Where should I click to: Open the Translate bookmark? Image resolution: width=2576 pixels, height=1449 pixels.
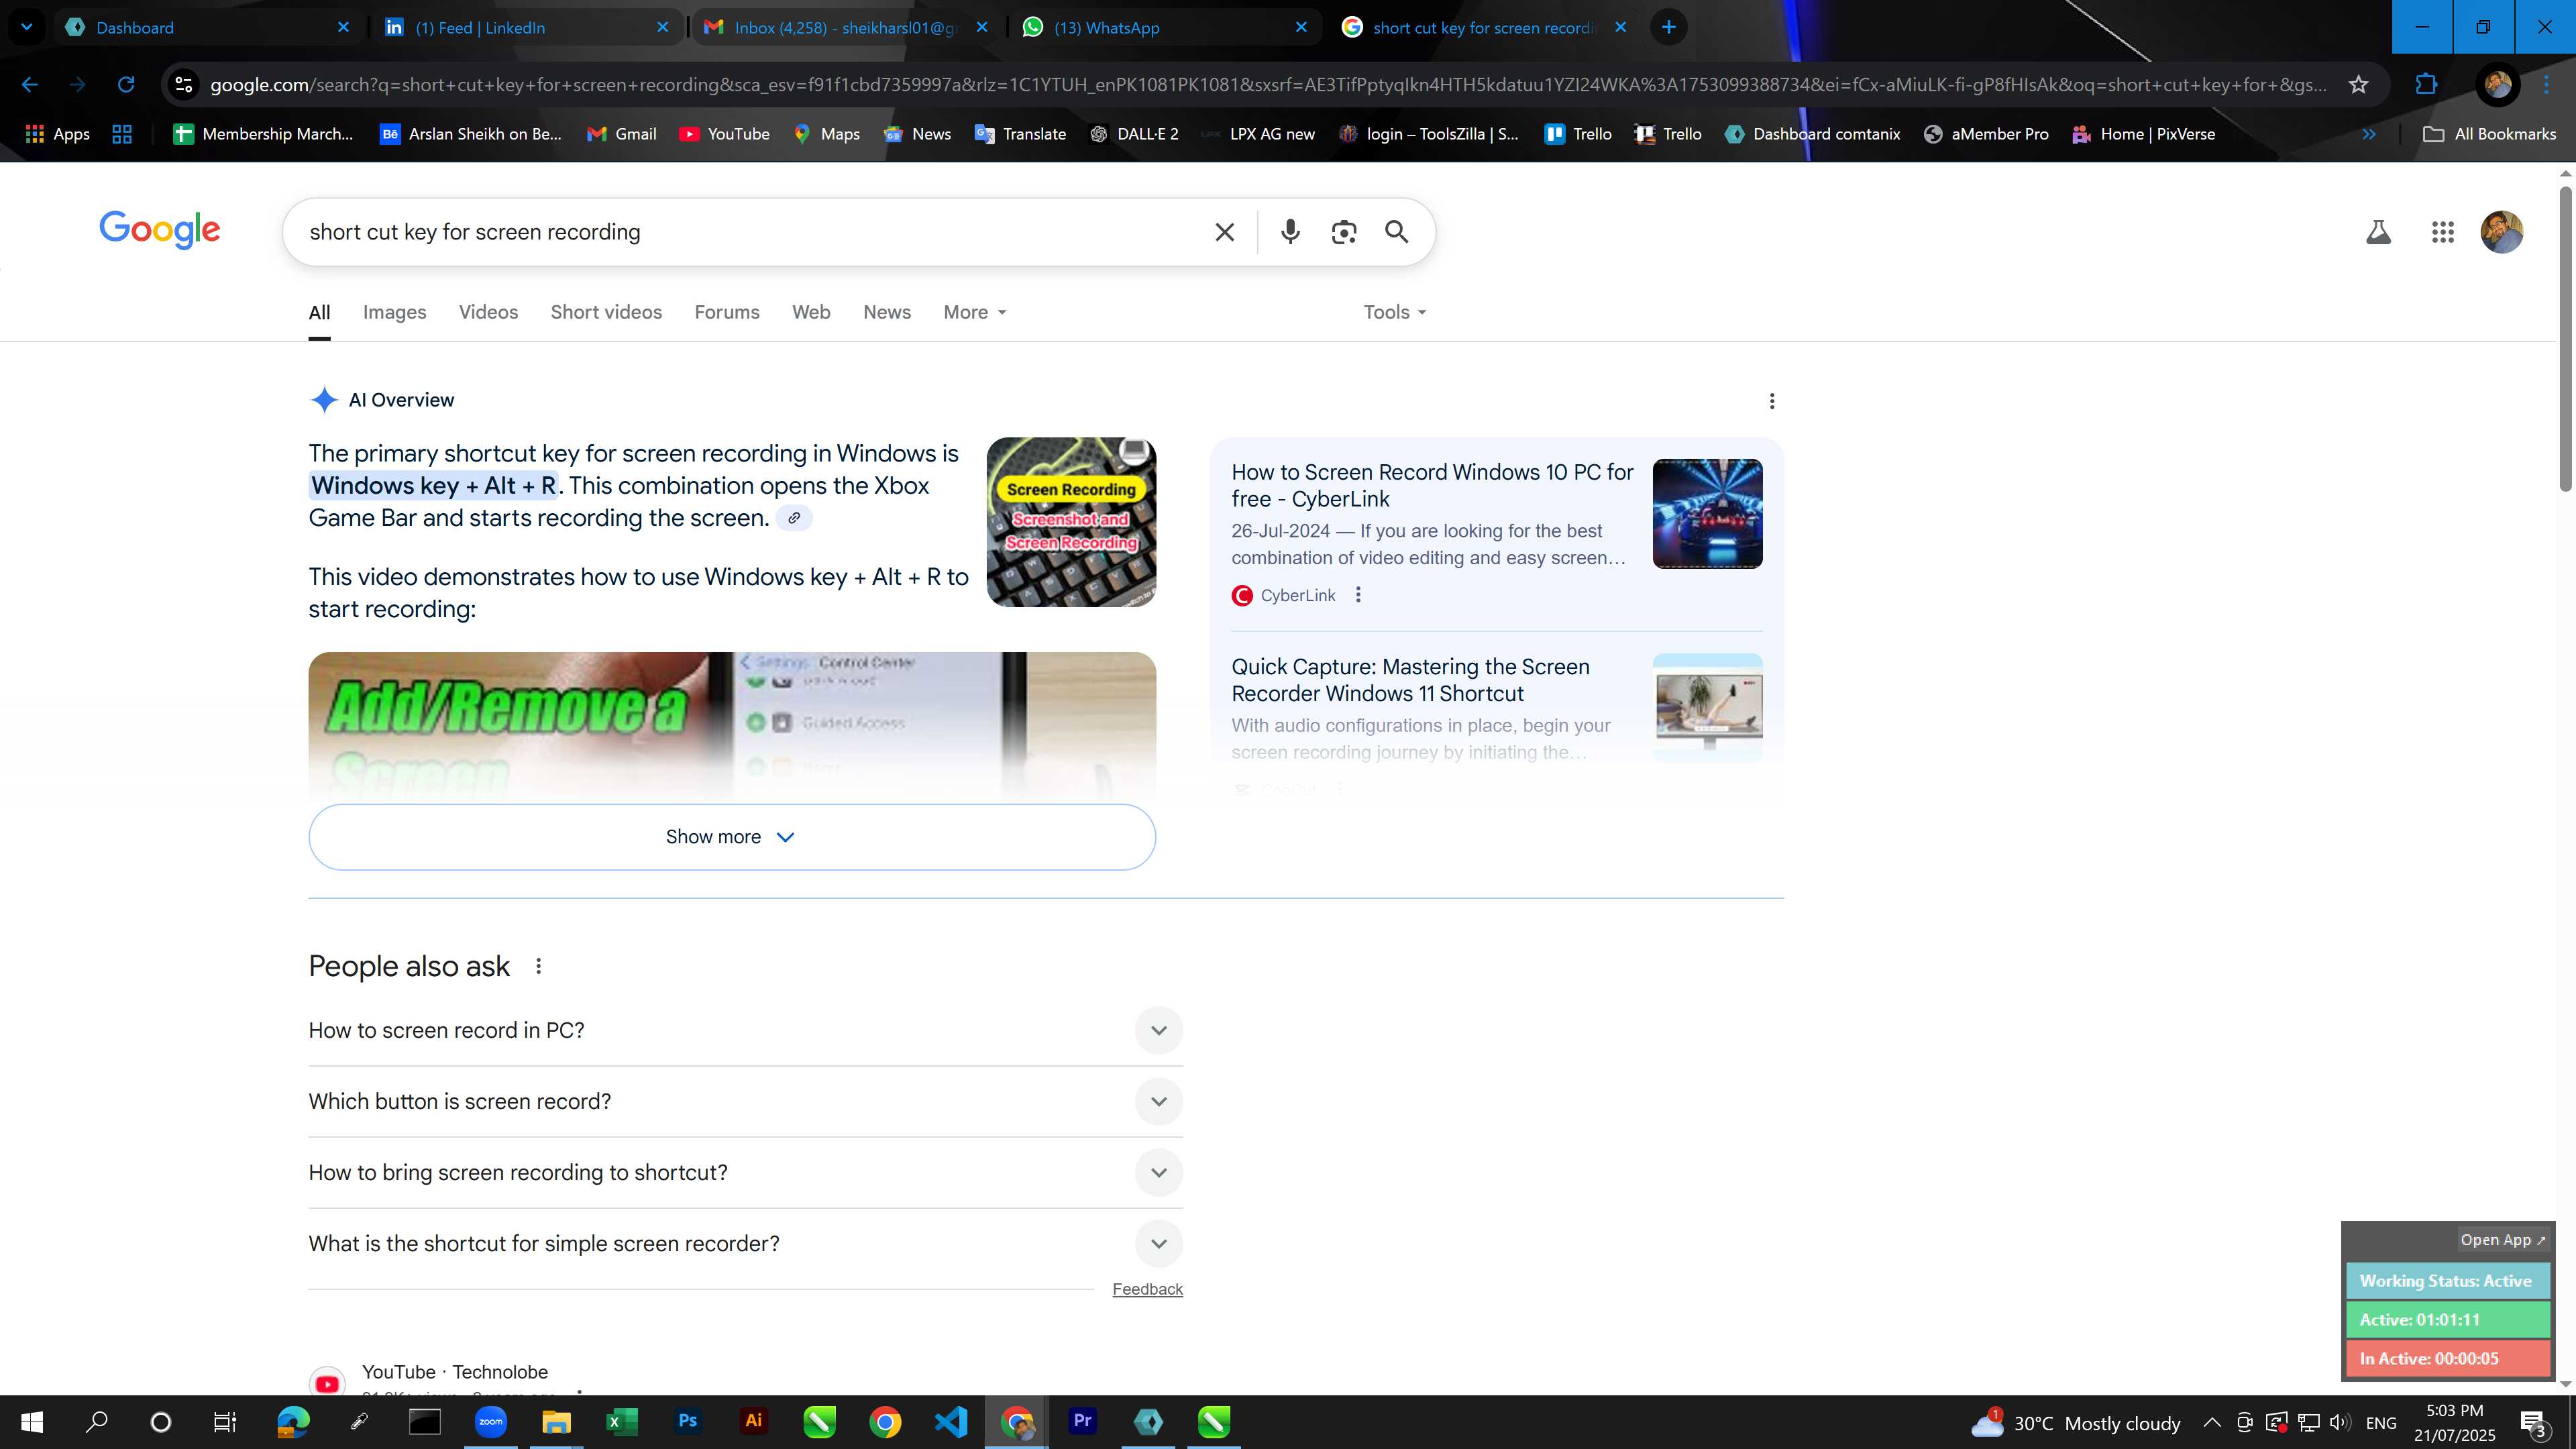[x=1020, y=134]
